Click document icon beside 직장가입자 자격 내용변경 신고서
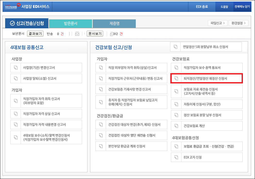Screen dimensions: 255x179 [x=16, y=125]
